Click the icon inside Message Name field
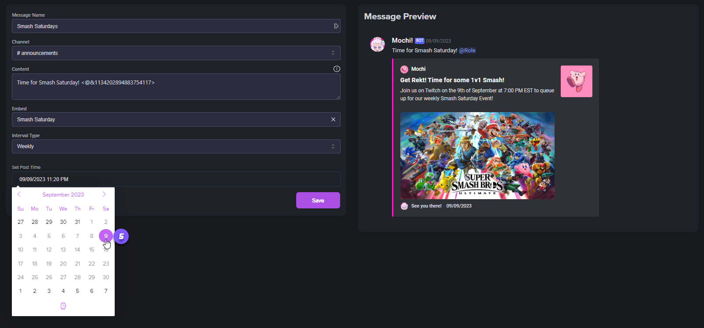The width and height of the screenshot is (704, 328). [336, 26]
